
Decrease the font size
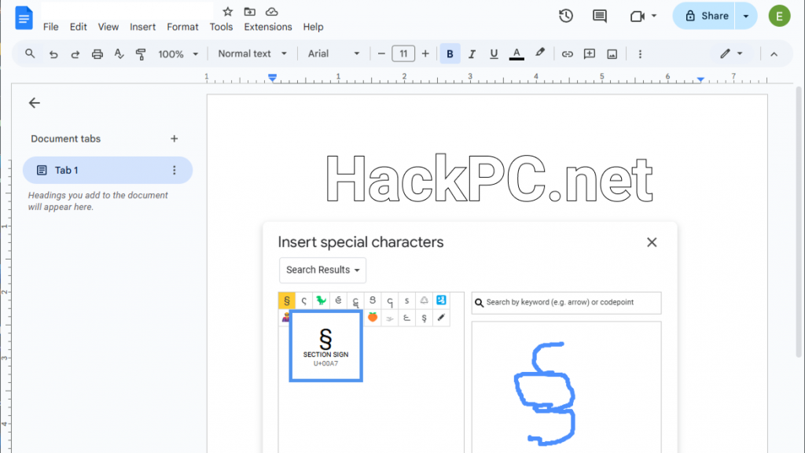coord(381,54)
